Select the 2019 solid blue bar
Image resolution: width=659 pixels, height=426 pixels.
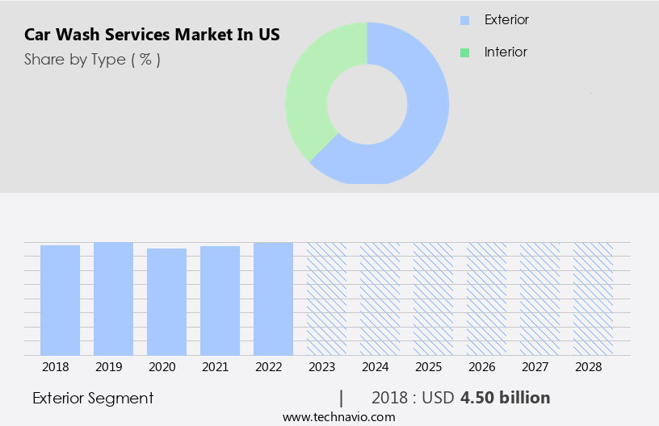click(113, 299)
